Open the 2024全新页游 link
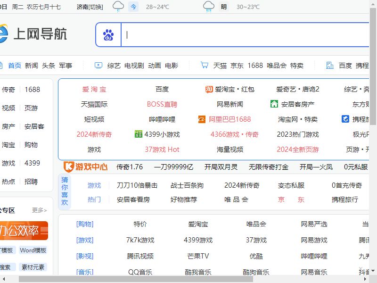The width and height of the screenshot is (377, 283). 298,150
